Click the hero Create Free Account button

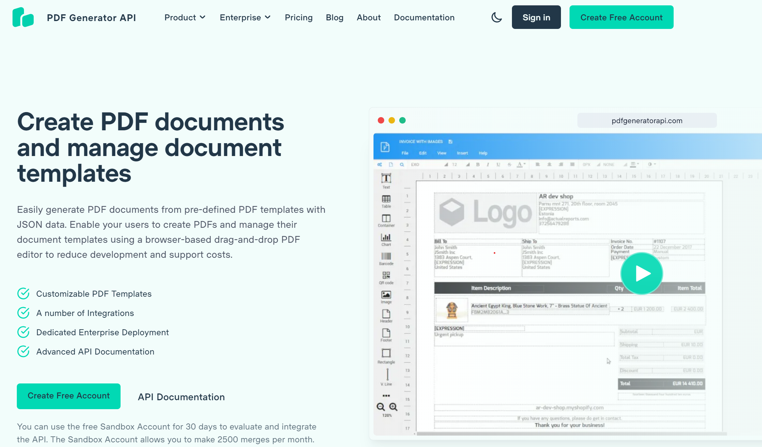[69, 396]
